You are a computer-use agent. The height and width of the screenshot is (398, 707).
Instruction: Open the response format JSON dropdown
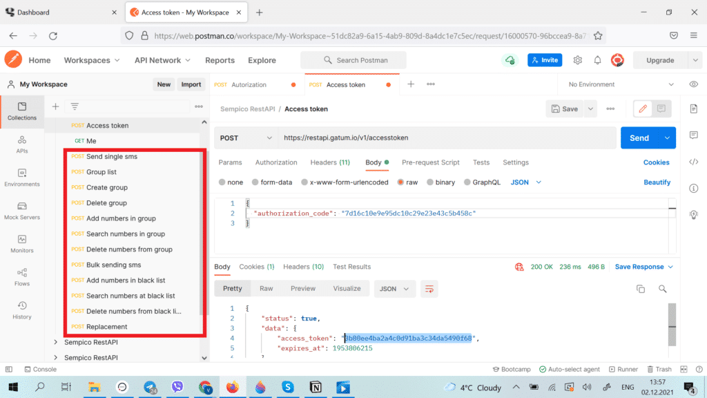click(x=394, y=289)
